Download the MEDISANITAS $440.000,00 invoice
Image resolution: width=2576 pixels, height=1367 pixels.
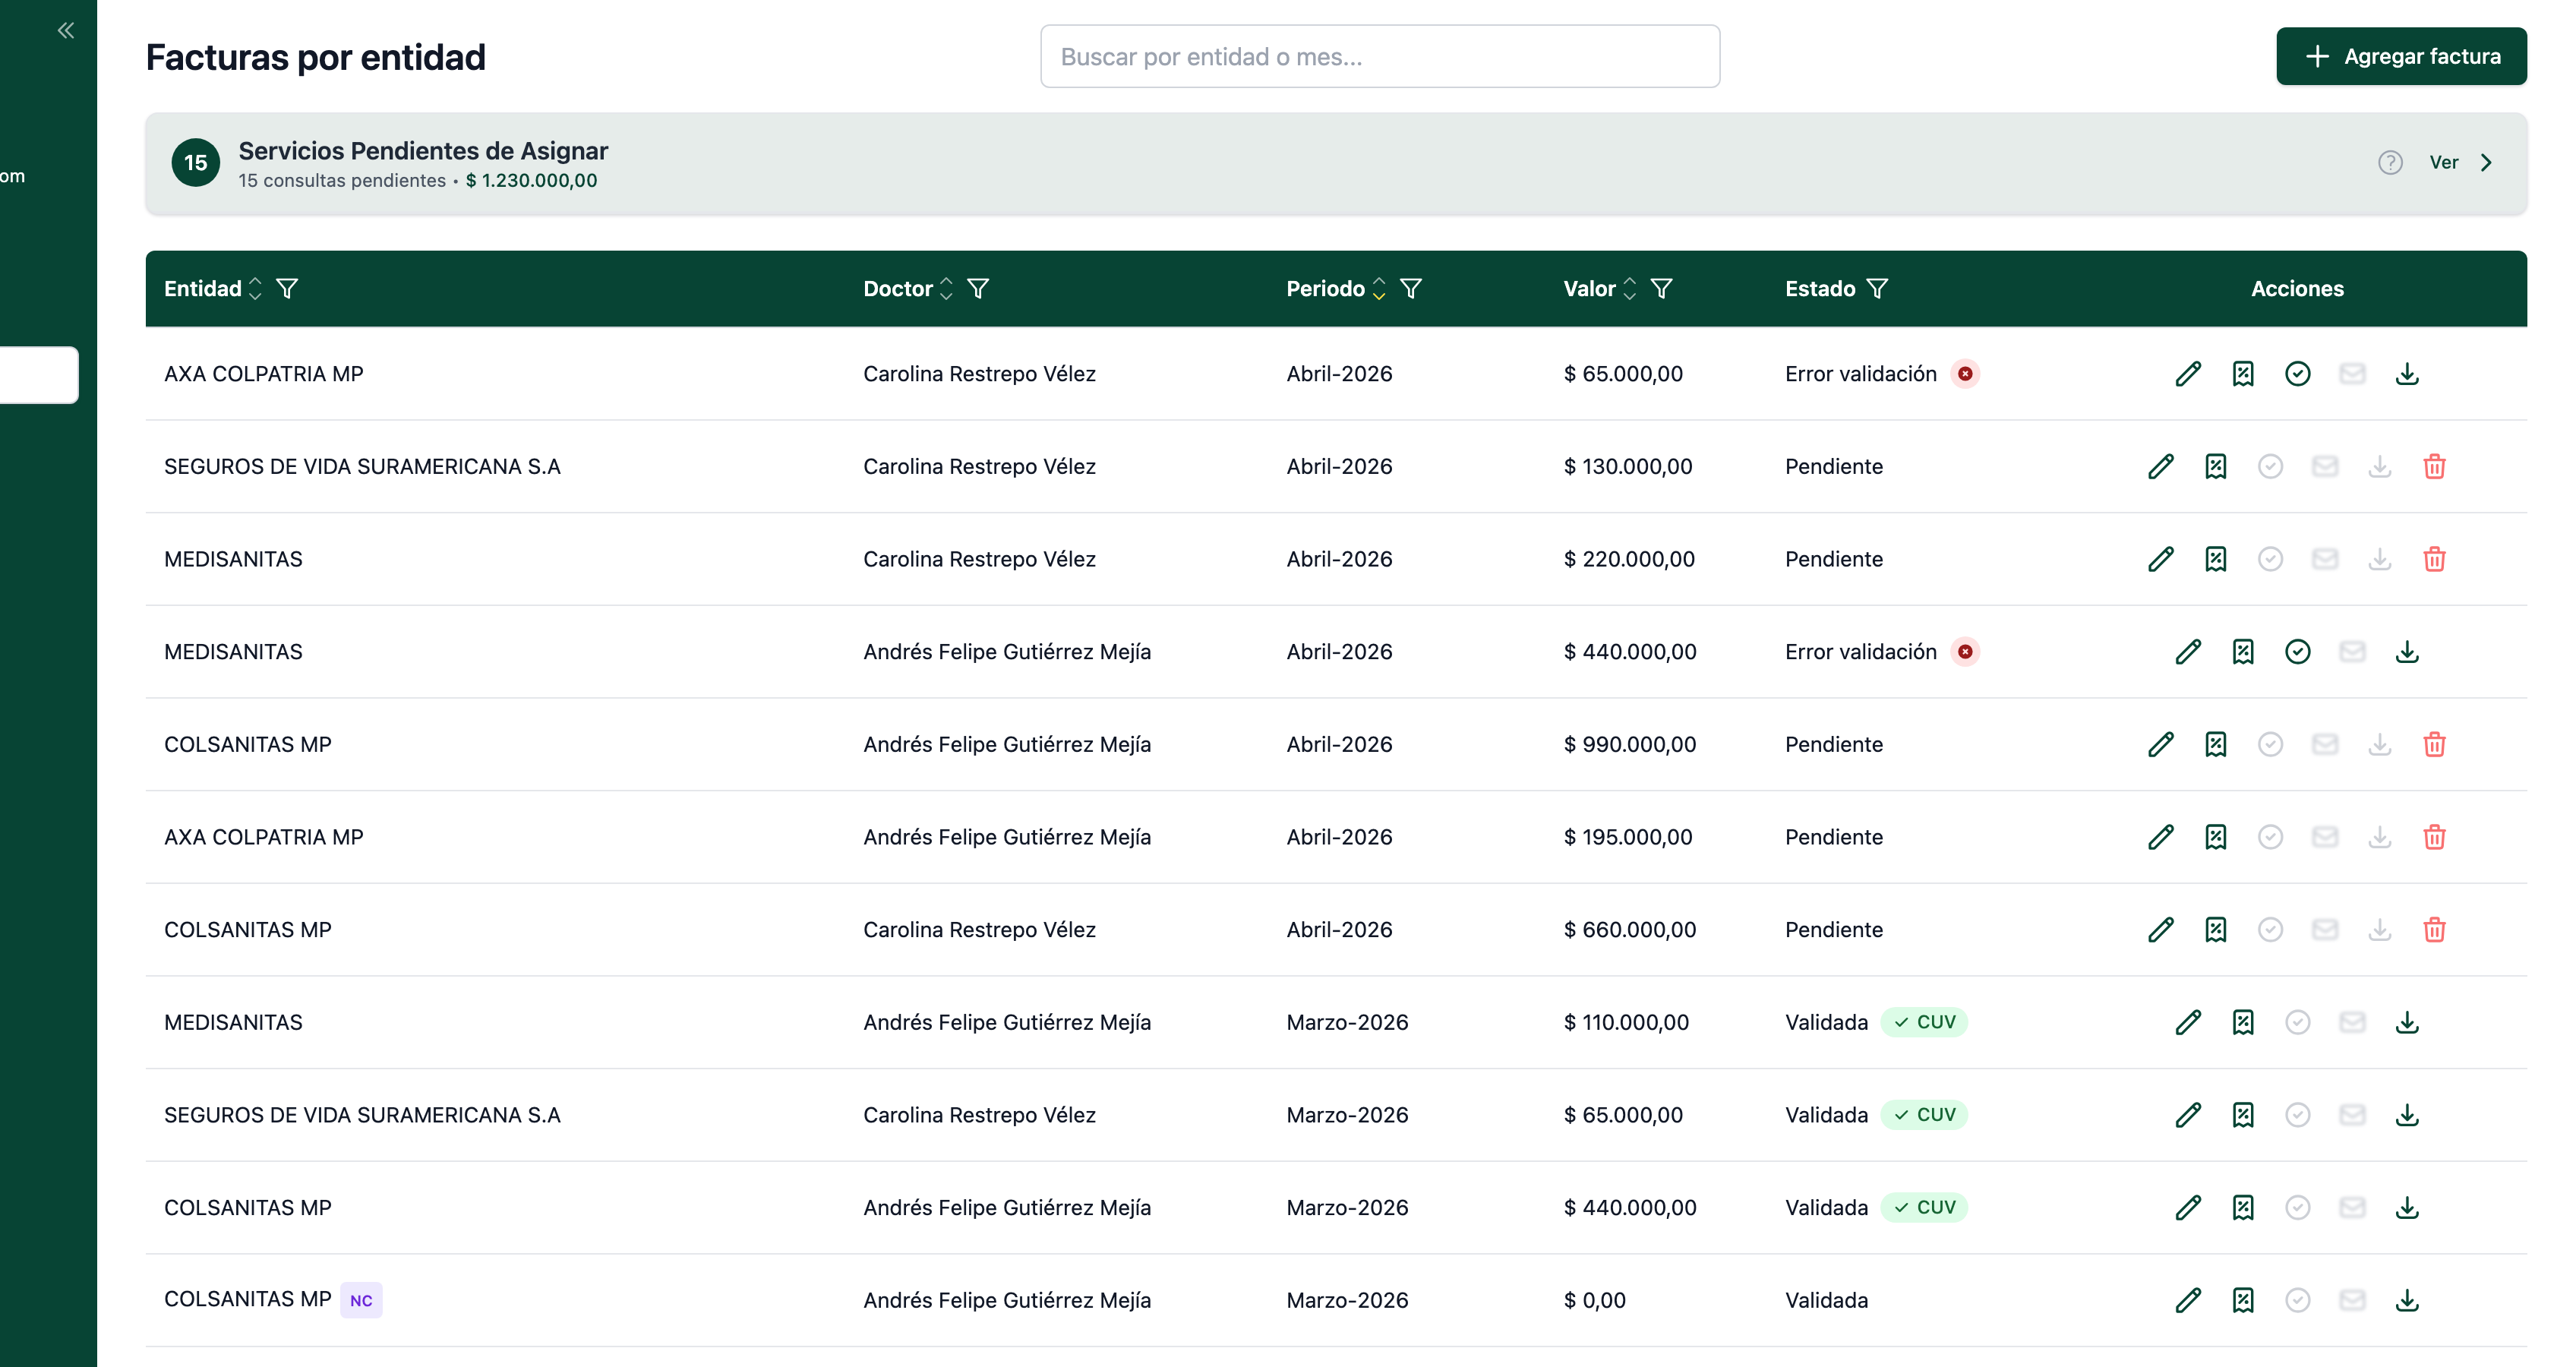(x=2407, y=652)
